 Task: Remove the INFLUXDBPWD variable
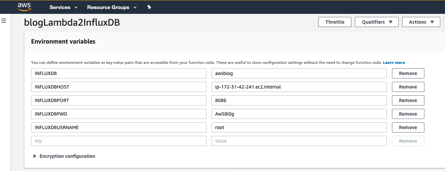[408, 114]
